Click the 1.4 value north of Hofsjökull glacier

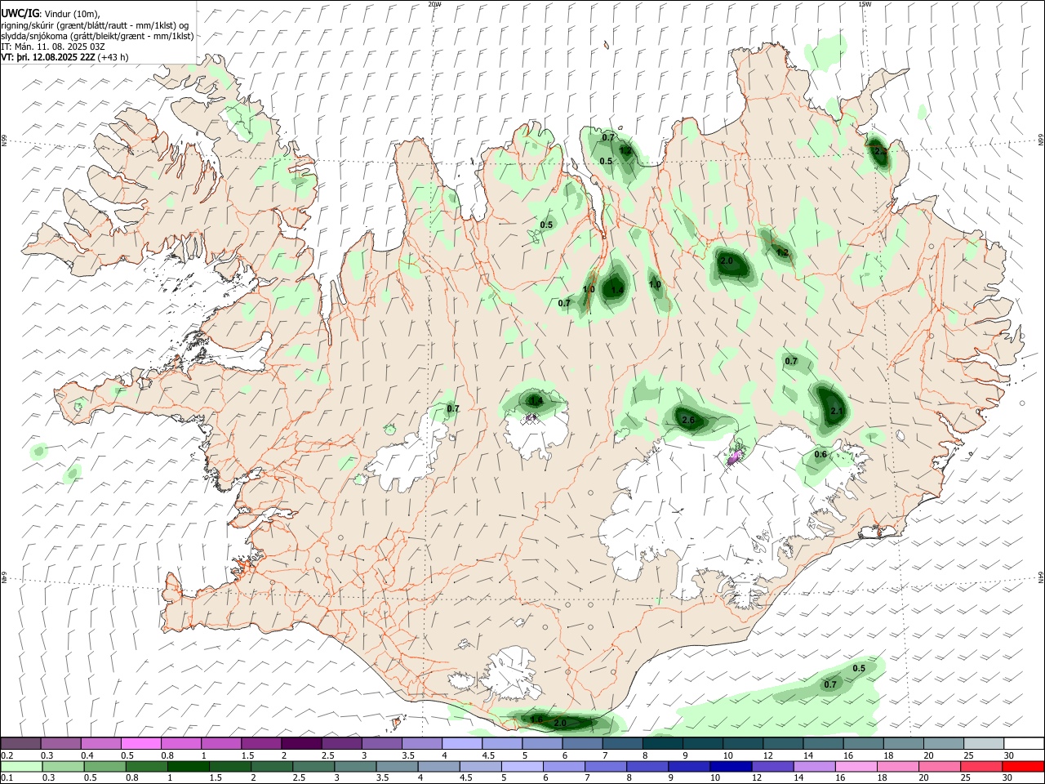[536, 401]
